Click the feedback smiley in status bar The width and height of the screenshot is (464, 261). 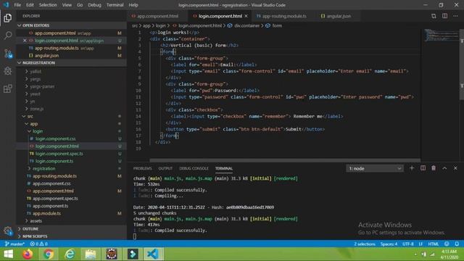(447, 244)
